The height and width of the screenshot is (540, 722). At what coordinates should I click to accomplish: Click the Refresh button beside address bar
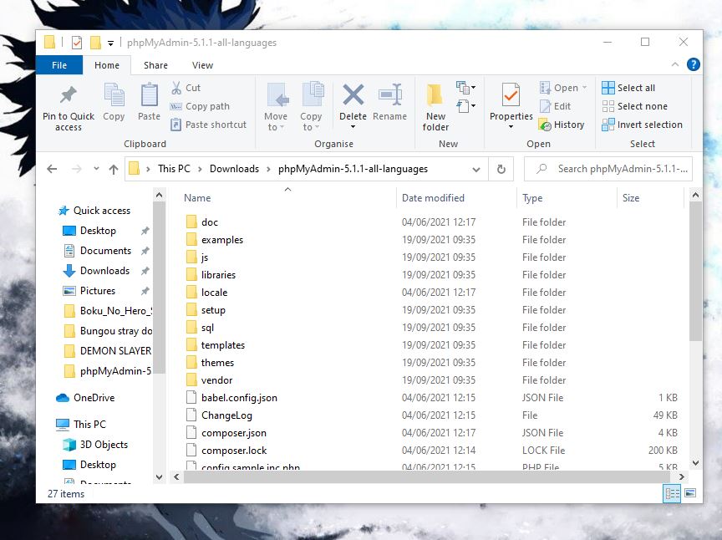(x=501, y=169)
